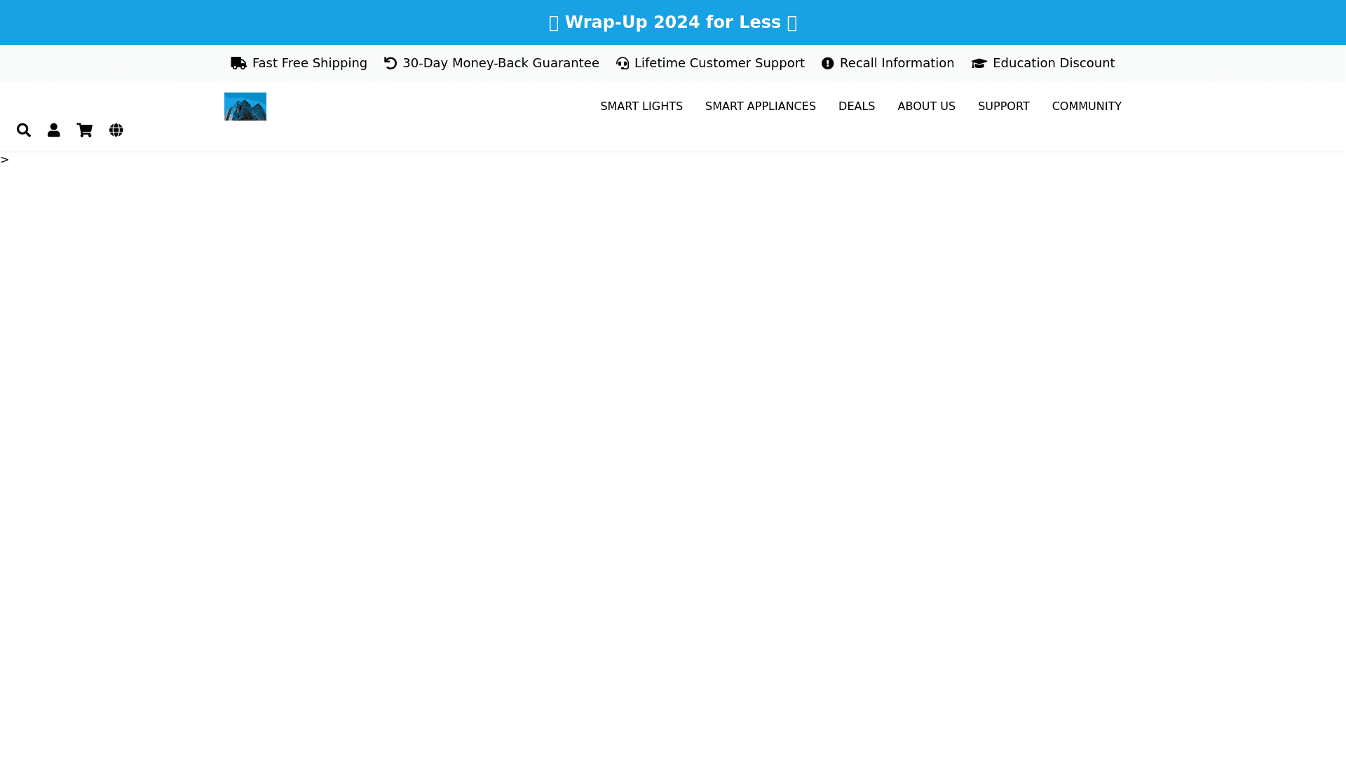Viewport: 1346px width, 757px height.
Task: Click the graduation cap icon
Action: [979, 64]
